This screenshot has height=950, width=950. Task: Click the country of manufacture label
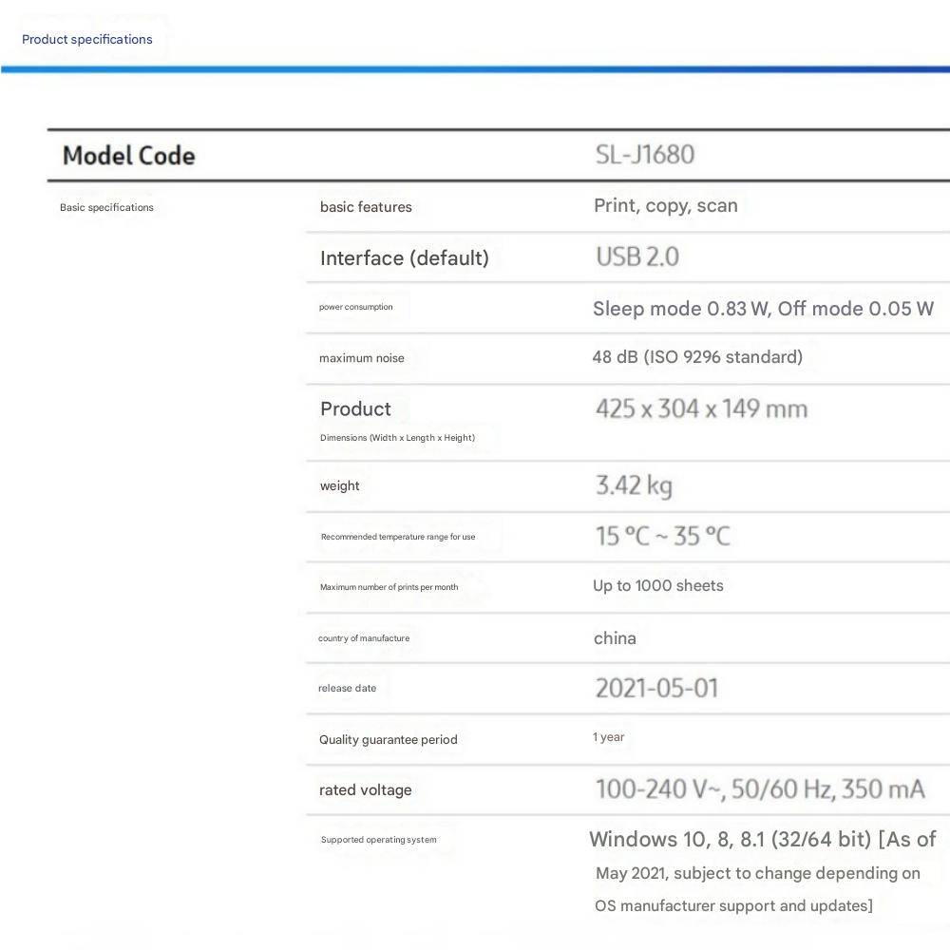(364, 638)
